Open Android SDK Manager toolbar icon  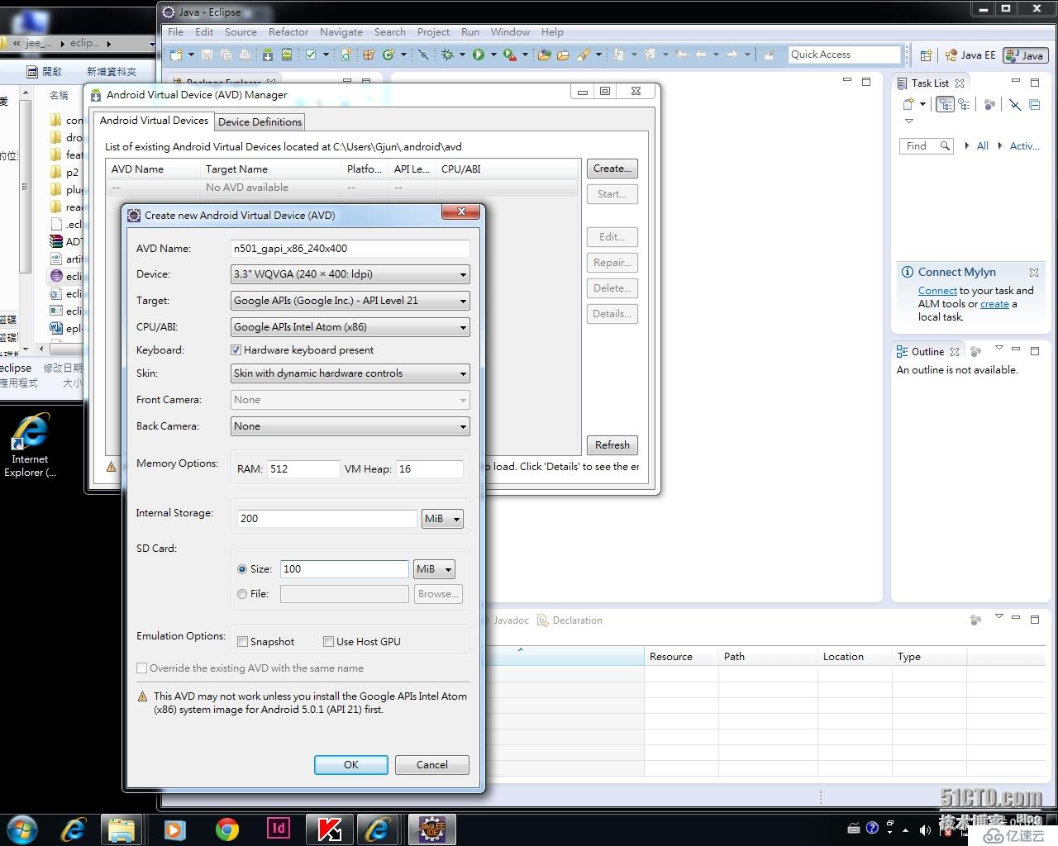268,55
